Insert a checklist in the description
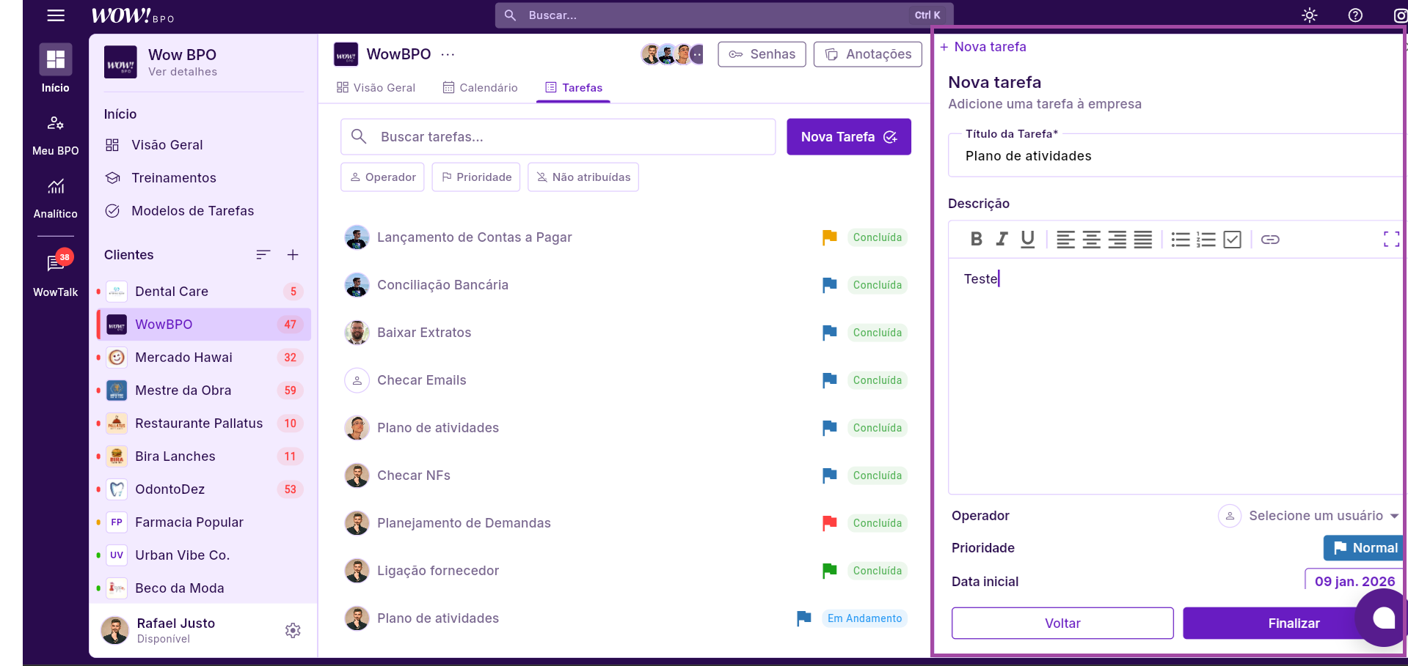 [x=1233, y=240]
